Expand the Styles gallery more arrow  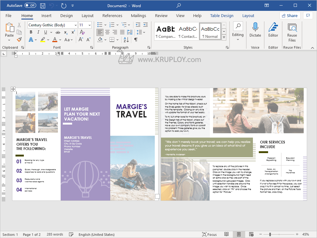coord(224,37)
